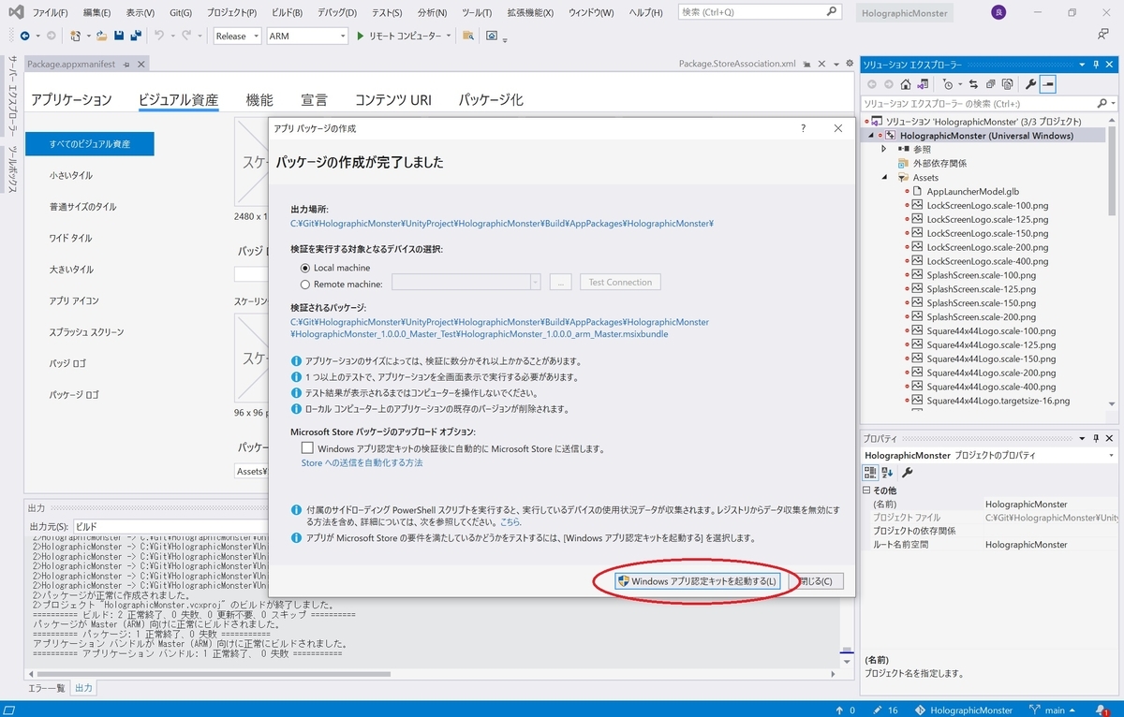1124x717 pixels.
Task: Open the output source ビルド dropdown
Action: click(x=171, y=526)
